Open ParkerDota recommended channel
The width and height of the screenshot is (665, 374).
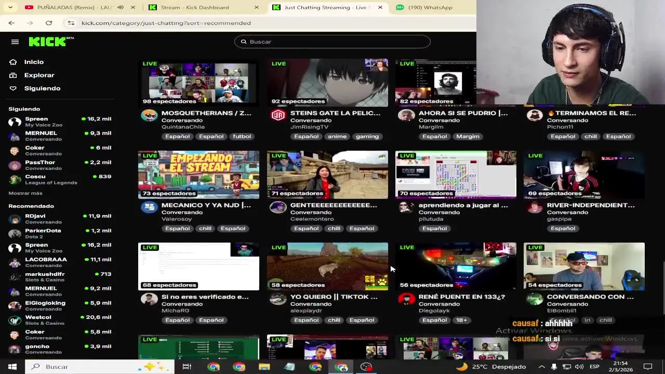tap(60, 233)
